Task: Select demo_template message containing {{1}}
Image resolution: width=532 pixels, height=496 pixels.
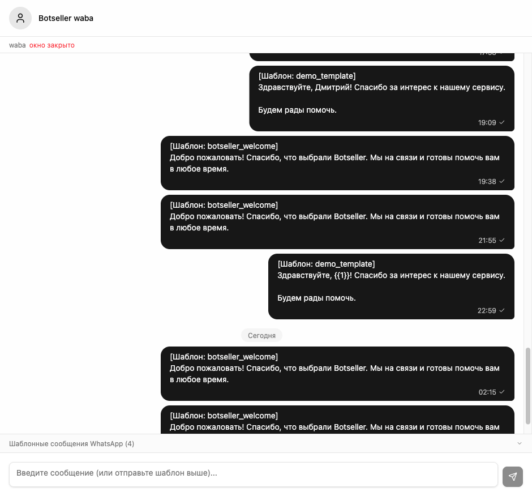Action: (x=391, y=287)
